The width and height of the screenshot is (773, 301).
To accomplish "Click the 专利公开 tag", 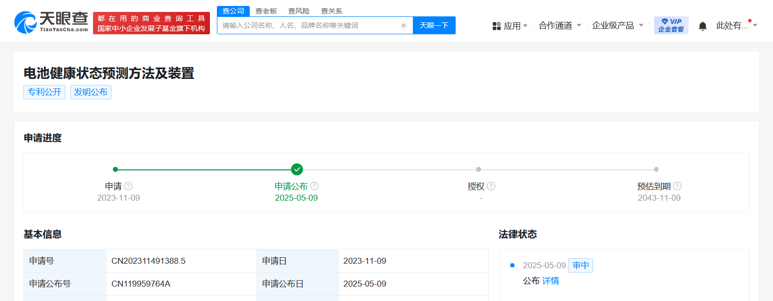I will click(x=44, y=92).
